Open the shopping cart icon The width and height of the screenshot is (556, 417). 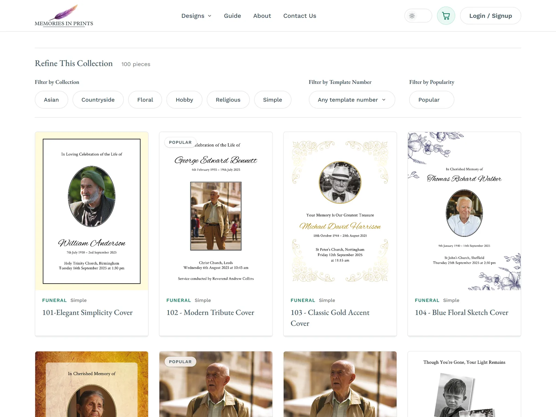[x=446, y=16]
